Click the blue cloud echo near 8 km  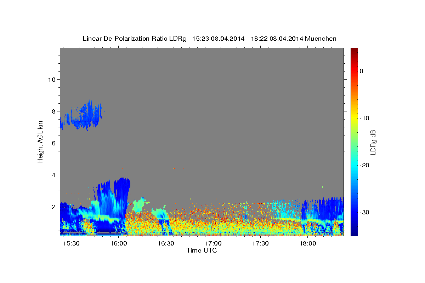pyautogui.click(x=82, y=115)
